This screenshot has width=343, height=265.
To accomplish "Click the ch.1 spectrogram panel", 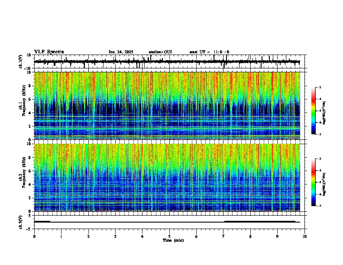I will coord(167,106).
